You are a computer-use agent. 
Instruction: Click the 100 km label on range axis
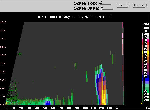coord(85,108)
